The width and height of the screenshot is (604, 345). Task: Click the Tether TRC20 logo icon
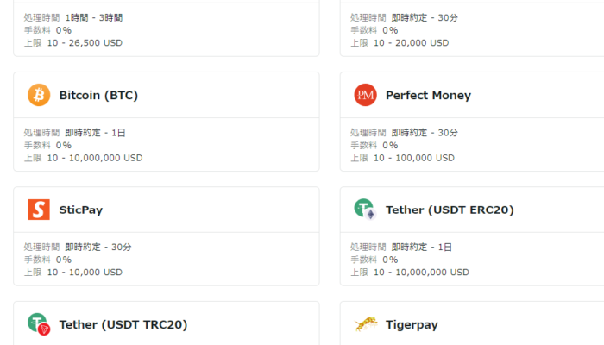[x=39, y=324]
